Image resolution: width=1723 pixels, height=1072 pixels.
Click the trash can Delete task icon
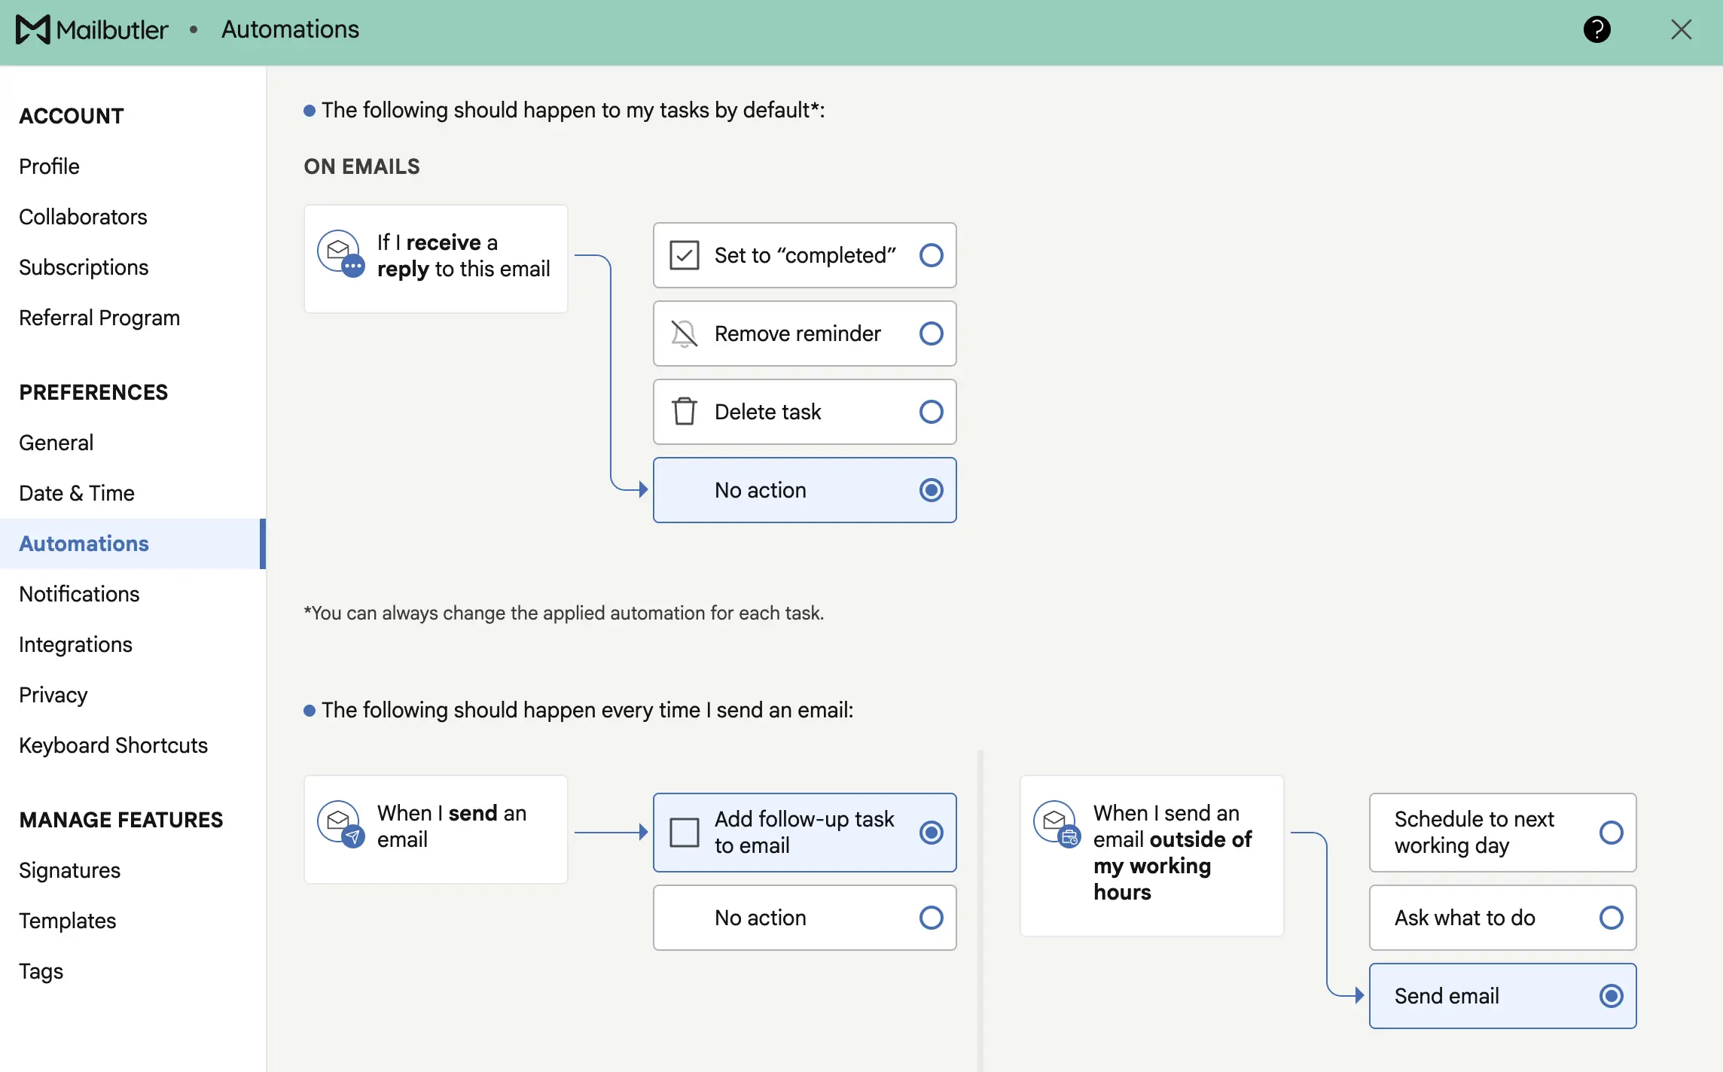pos(684,412)
